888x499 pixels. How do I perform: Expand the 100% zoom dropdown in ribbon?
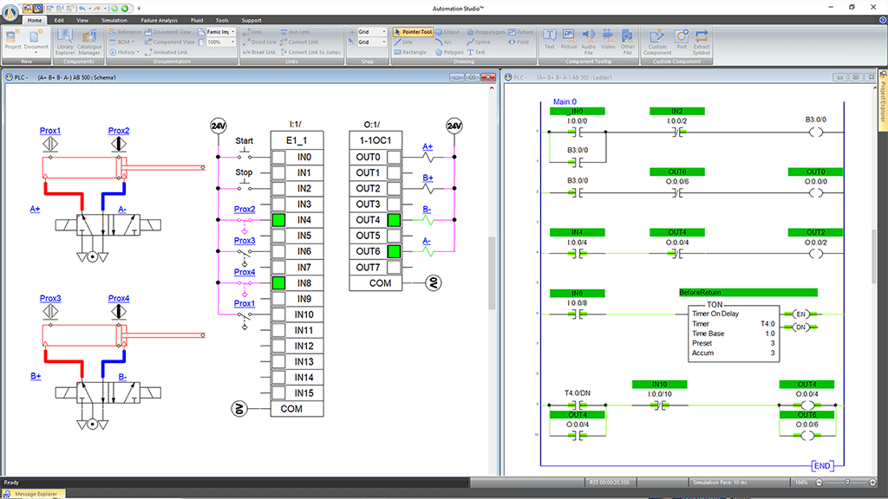click(234, 42)
